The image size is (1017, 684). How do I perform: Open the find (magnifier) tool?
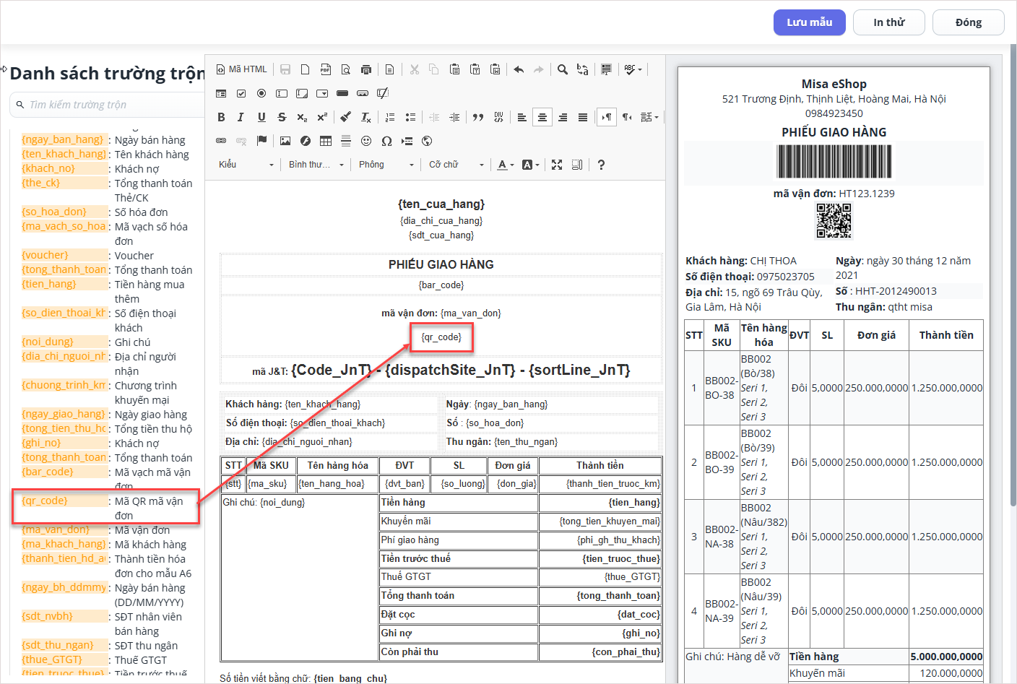562,69
